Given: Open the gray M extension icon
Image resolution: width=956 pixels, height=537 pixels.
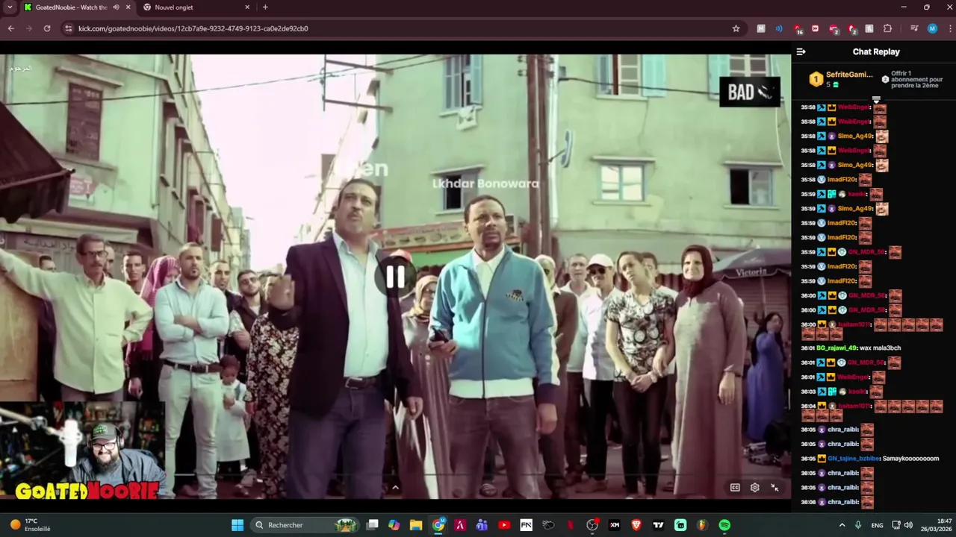Looking at the screenshot, I should coord(761,28).
